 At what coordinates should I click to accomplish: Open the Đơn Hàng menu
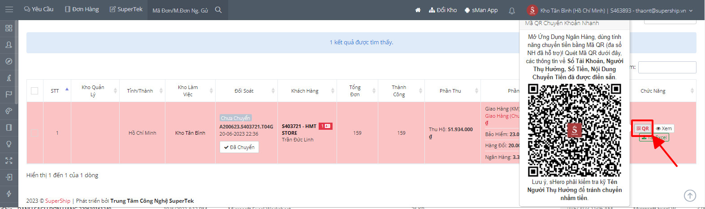(82, 9)
